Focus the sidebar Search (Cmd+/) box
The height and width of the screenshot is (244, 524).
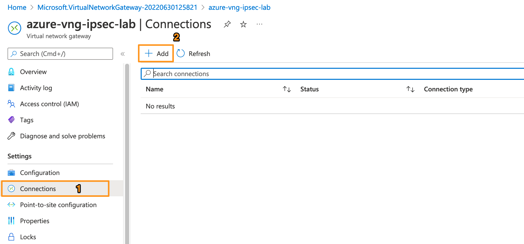[x=60, y=54]
